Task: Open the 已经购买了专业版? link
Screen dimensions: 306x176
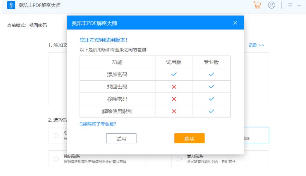Action: [x=98, y=124]
